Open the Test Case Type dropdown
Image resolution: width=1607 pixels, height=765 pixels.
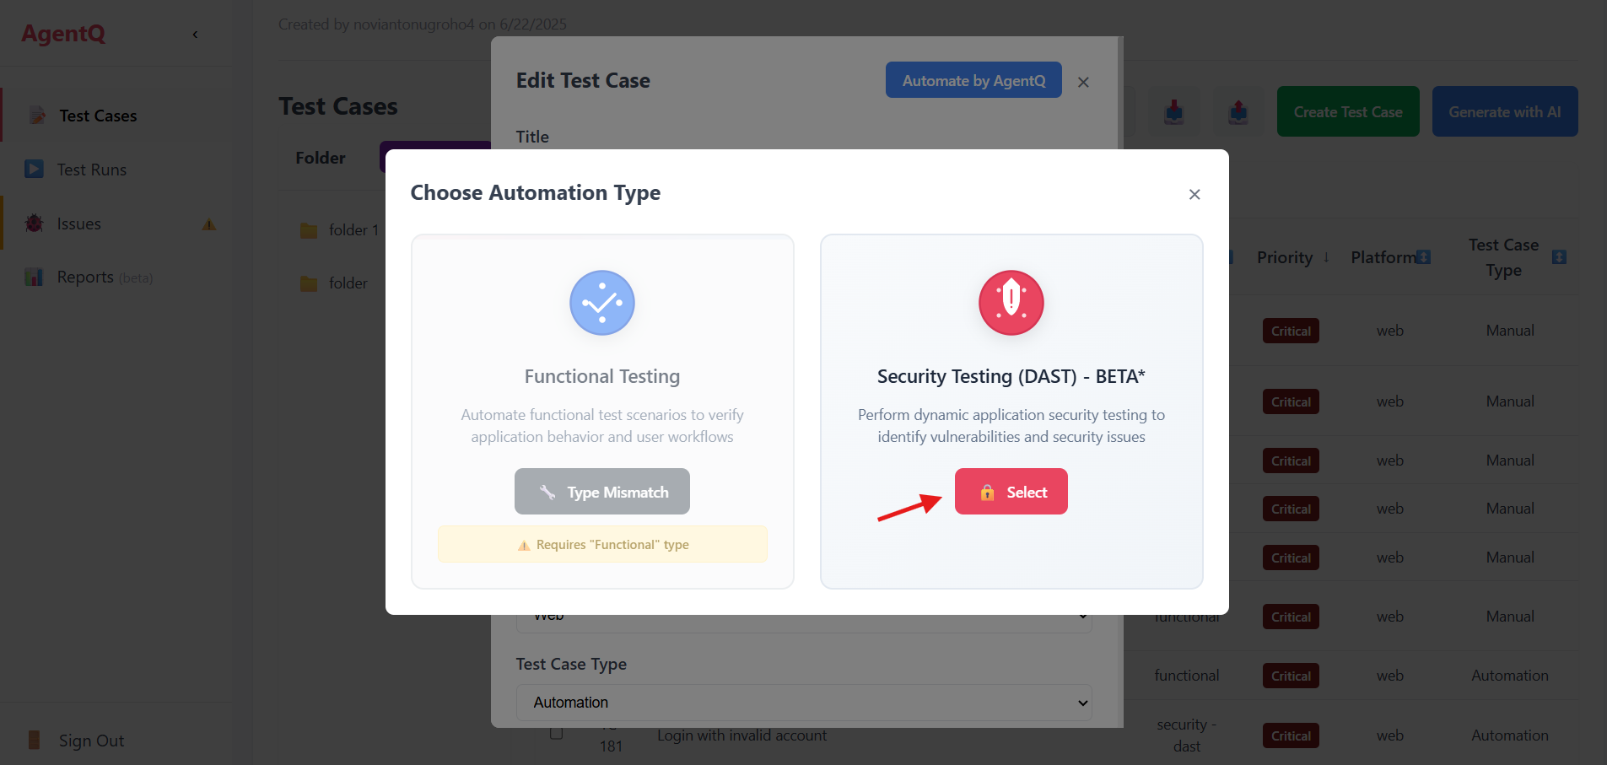(803, 703)
